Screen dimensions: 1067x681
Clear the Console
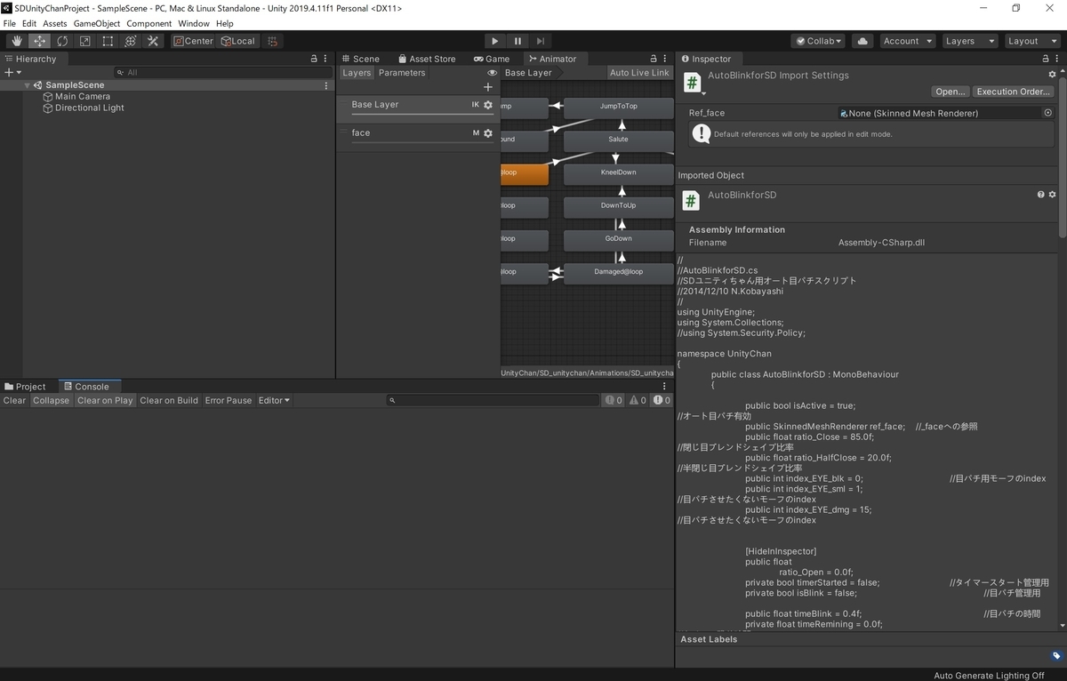pyautogui.click(x=14, y=400)
